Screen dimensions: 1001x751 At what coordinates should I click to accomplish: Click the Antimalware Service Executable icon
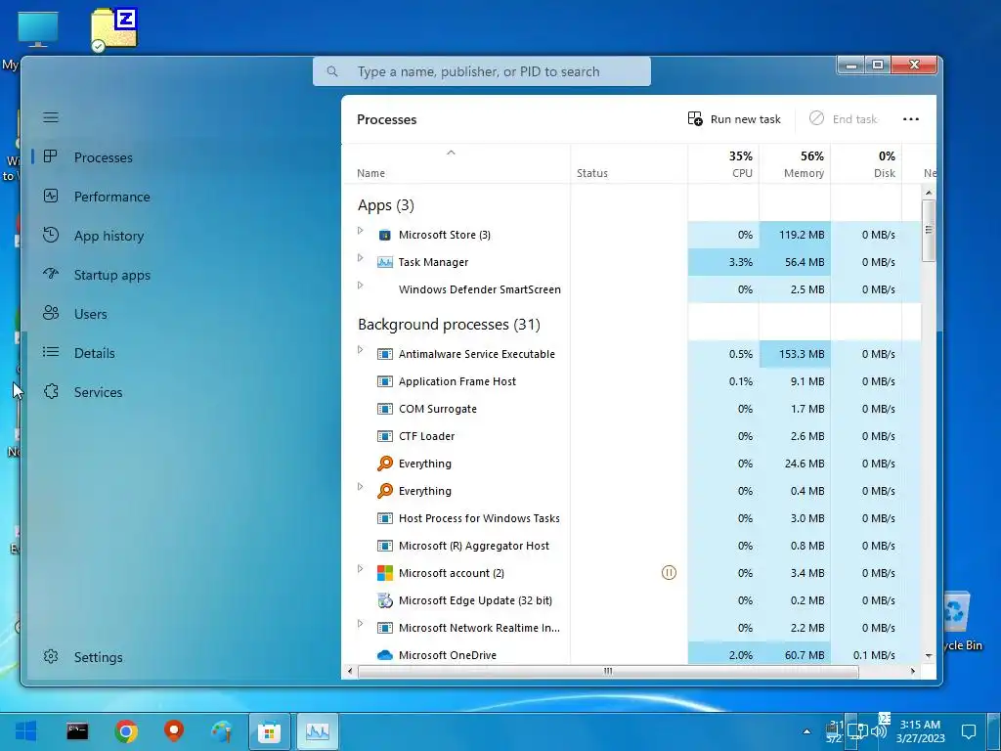point(384,354)
